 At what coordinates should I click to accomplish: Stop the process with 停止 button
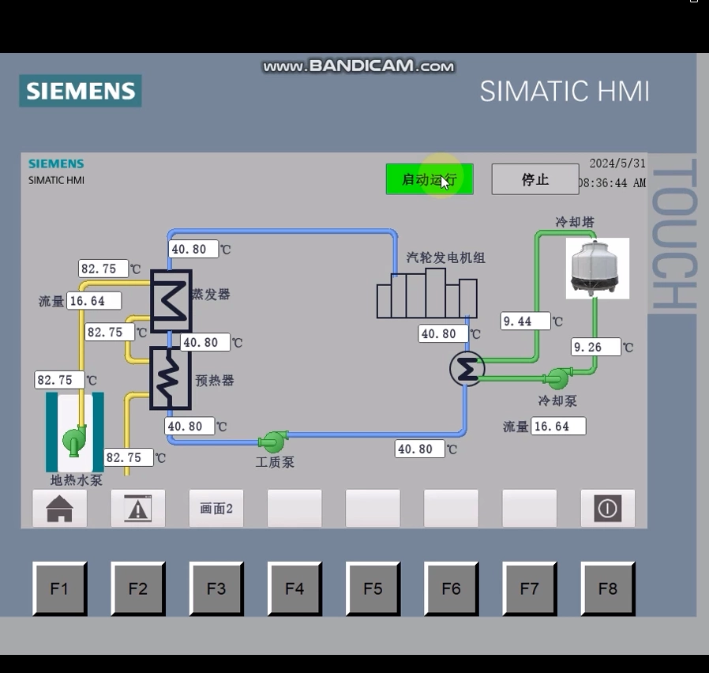click(x=535, y=179)
